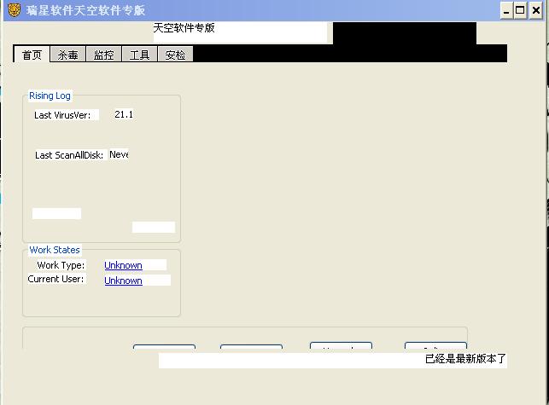Click the 天空软件专版 header text
Viewport: 549px width, 405px height.
click(184, 28)
